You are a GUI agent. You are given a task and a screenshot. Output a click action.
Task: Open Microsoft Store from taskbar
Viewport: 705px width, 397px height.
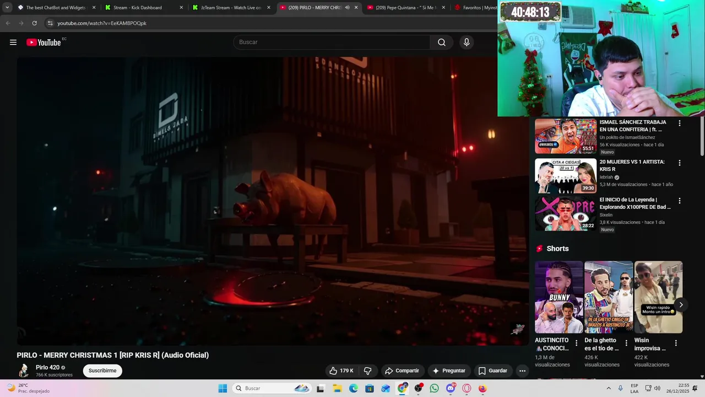coord(370,388)
